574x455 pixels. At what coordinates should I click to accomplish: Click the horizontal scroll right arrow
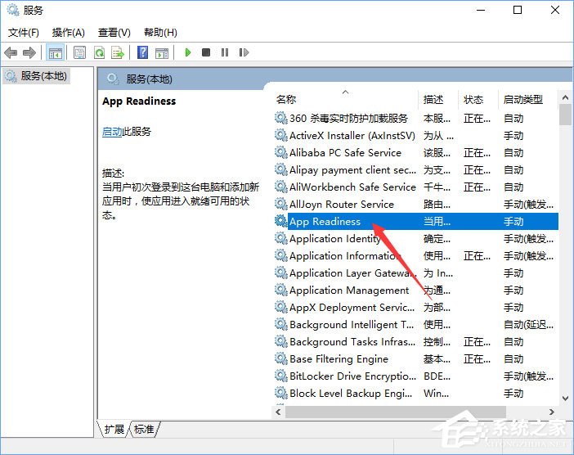pyautogui.click(x=552, y=412)
